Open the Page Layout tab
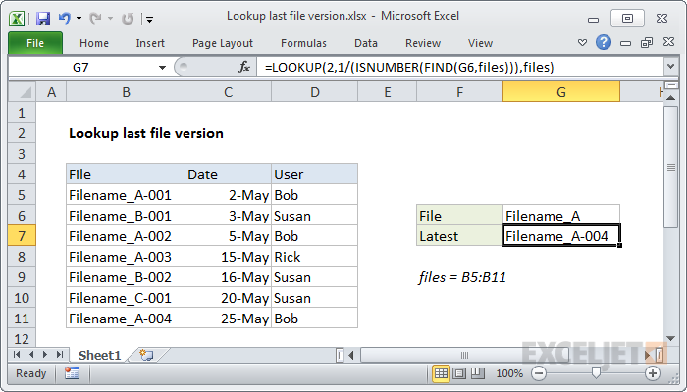The height and width of the screenshot is (392, 687). [223, 43]
